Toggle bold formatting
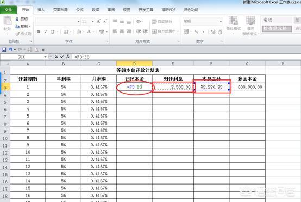The image size is (301, 202). (39, 32)
